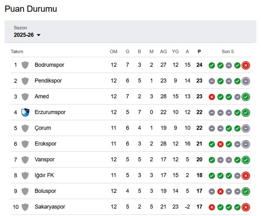Click the Takım column header
Image resolution: width=261 pixels, height=216 pixels.
pos(17,51)
